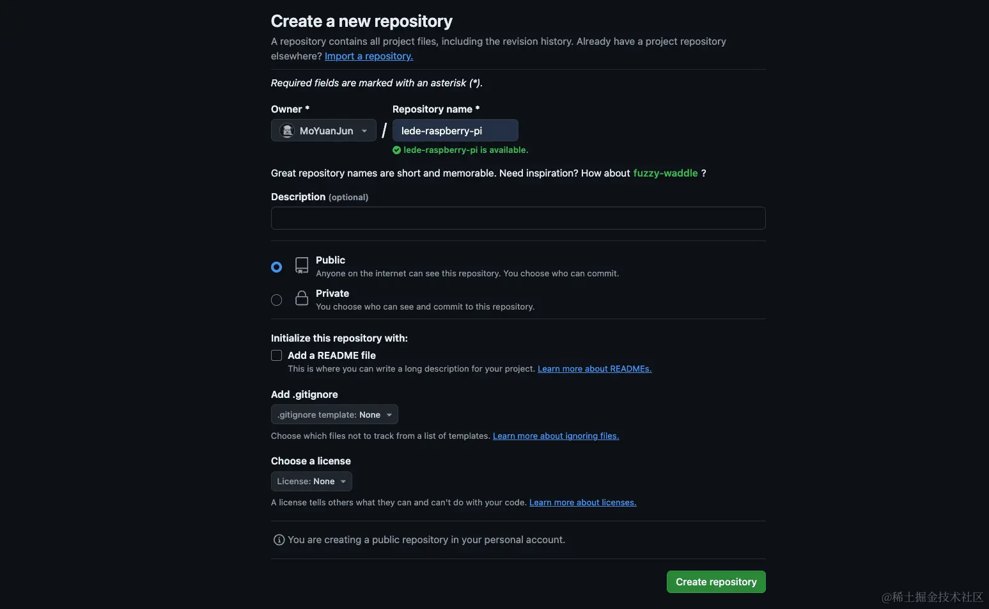
Task: Focus the Description input field
Action: (518, 218)
